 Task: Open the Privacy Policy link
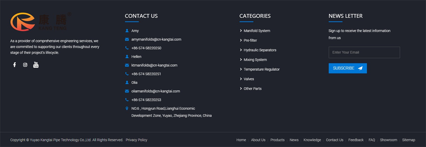pyautogui.click(x=136, y=140)
